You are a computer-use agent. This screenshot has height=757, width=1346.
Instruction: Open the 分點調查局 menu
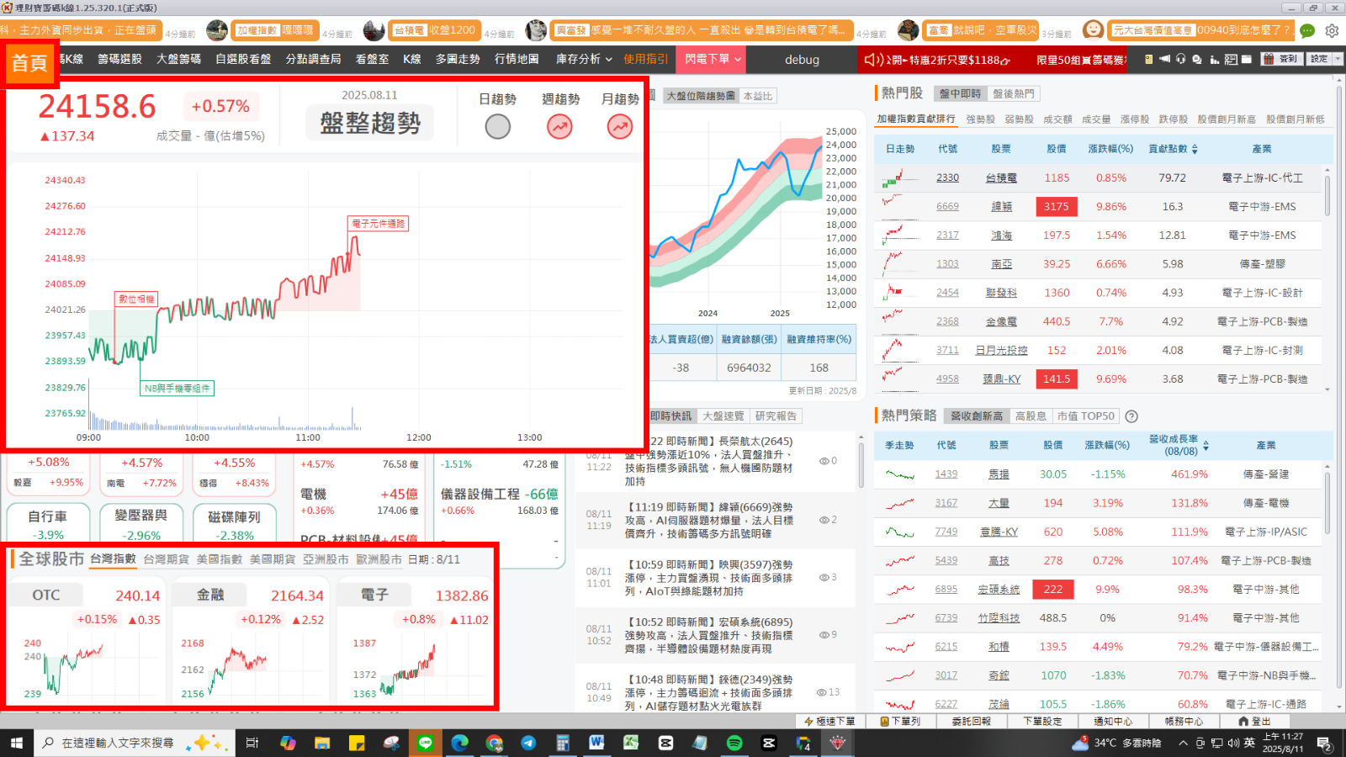[x=313, y=60]
